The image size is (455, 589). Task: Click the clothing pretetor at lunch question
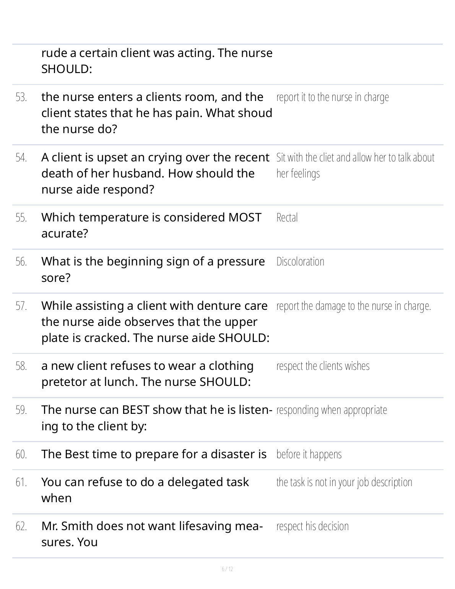[x=147, y=374]
